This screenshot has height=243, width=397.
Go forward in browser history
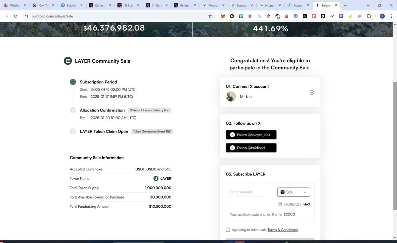(7, 16)
